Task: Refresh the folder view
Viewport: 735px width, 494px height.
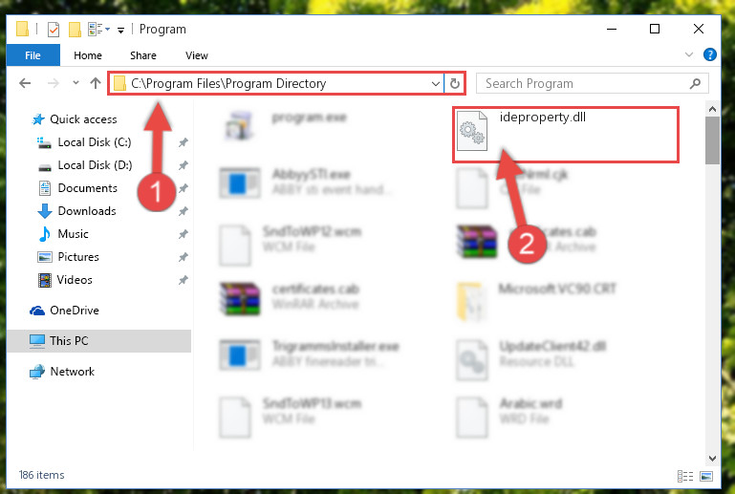Action: 455,84
